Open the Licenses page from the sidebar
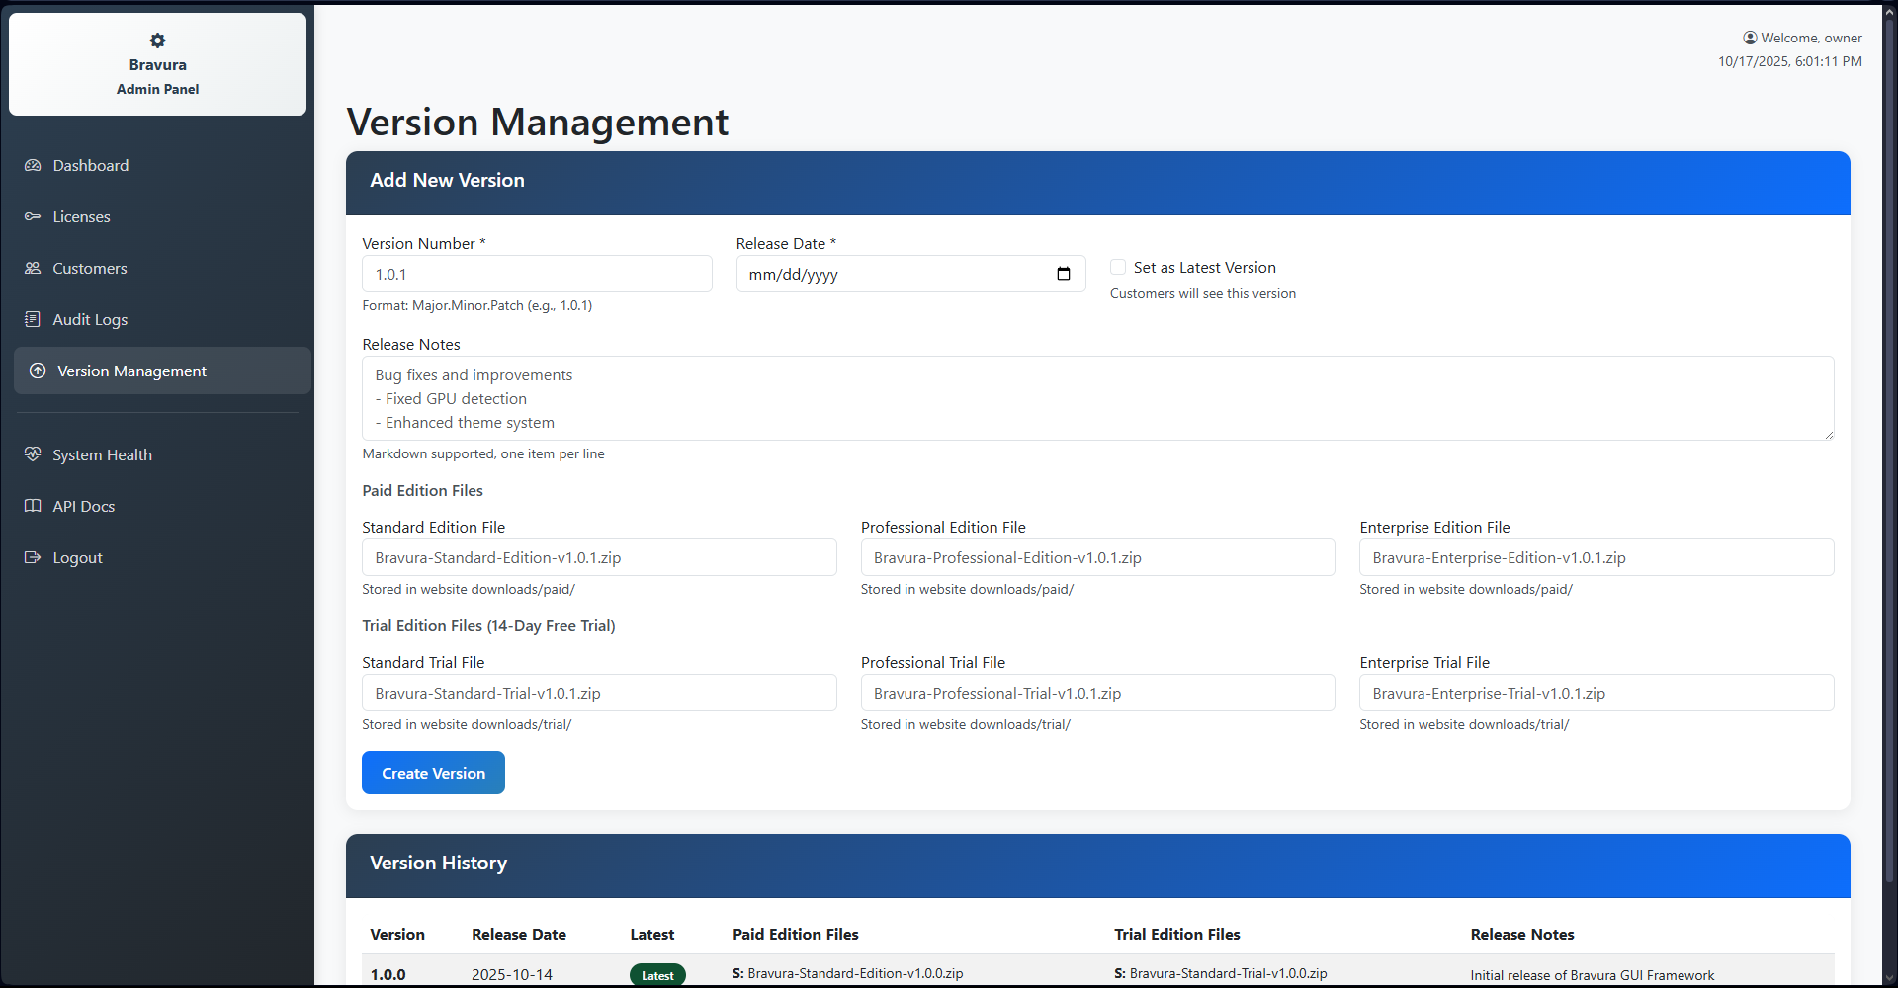The width and height of the screenshot is (1898, 988). coord(81,216)
